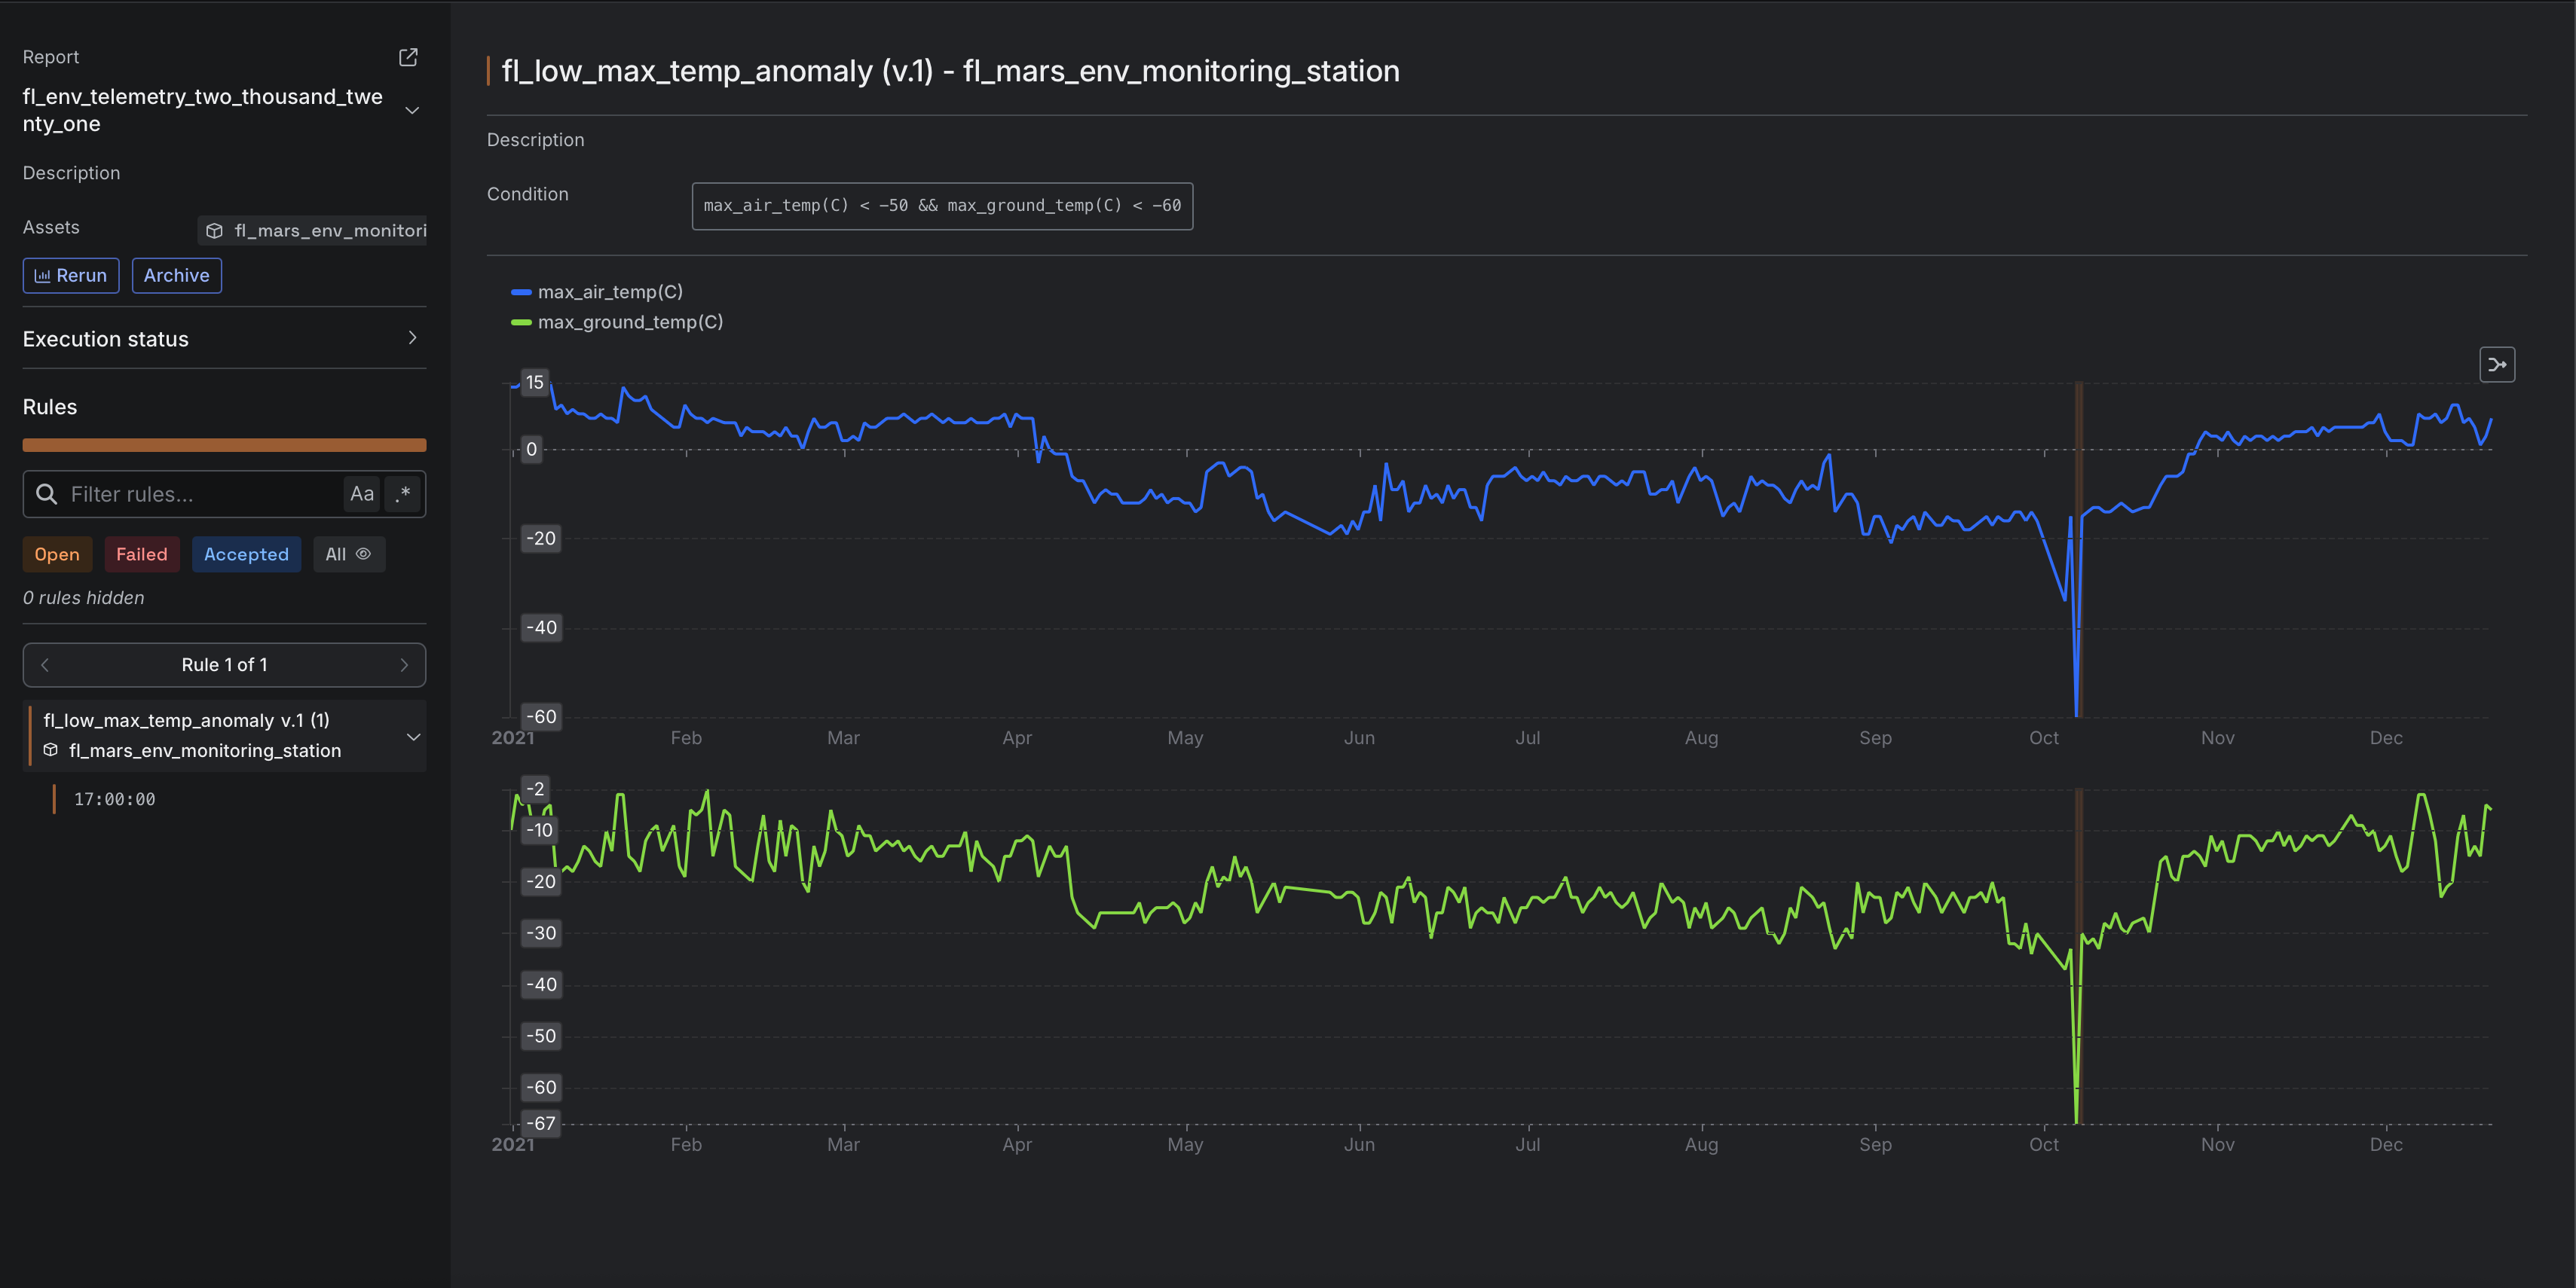Collapse the fl_low_max_temp_anomaly rule entry
2576x1288 pixels.
click(x=413, y=737)
